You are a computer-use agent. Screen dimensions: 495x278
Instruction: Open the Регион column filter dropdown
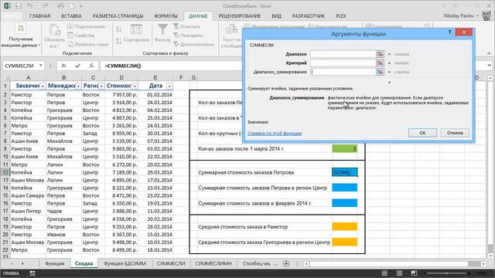(x=101, y=86)
